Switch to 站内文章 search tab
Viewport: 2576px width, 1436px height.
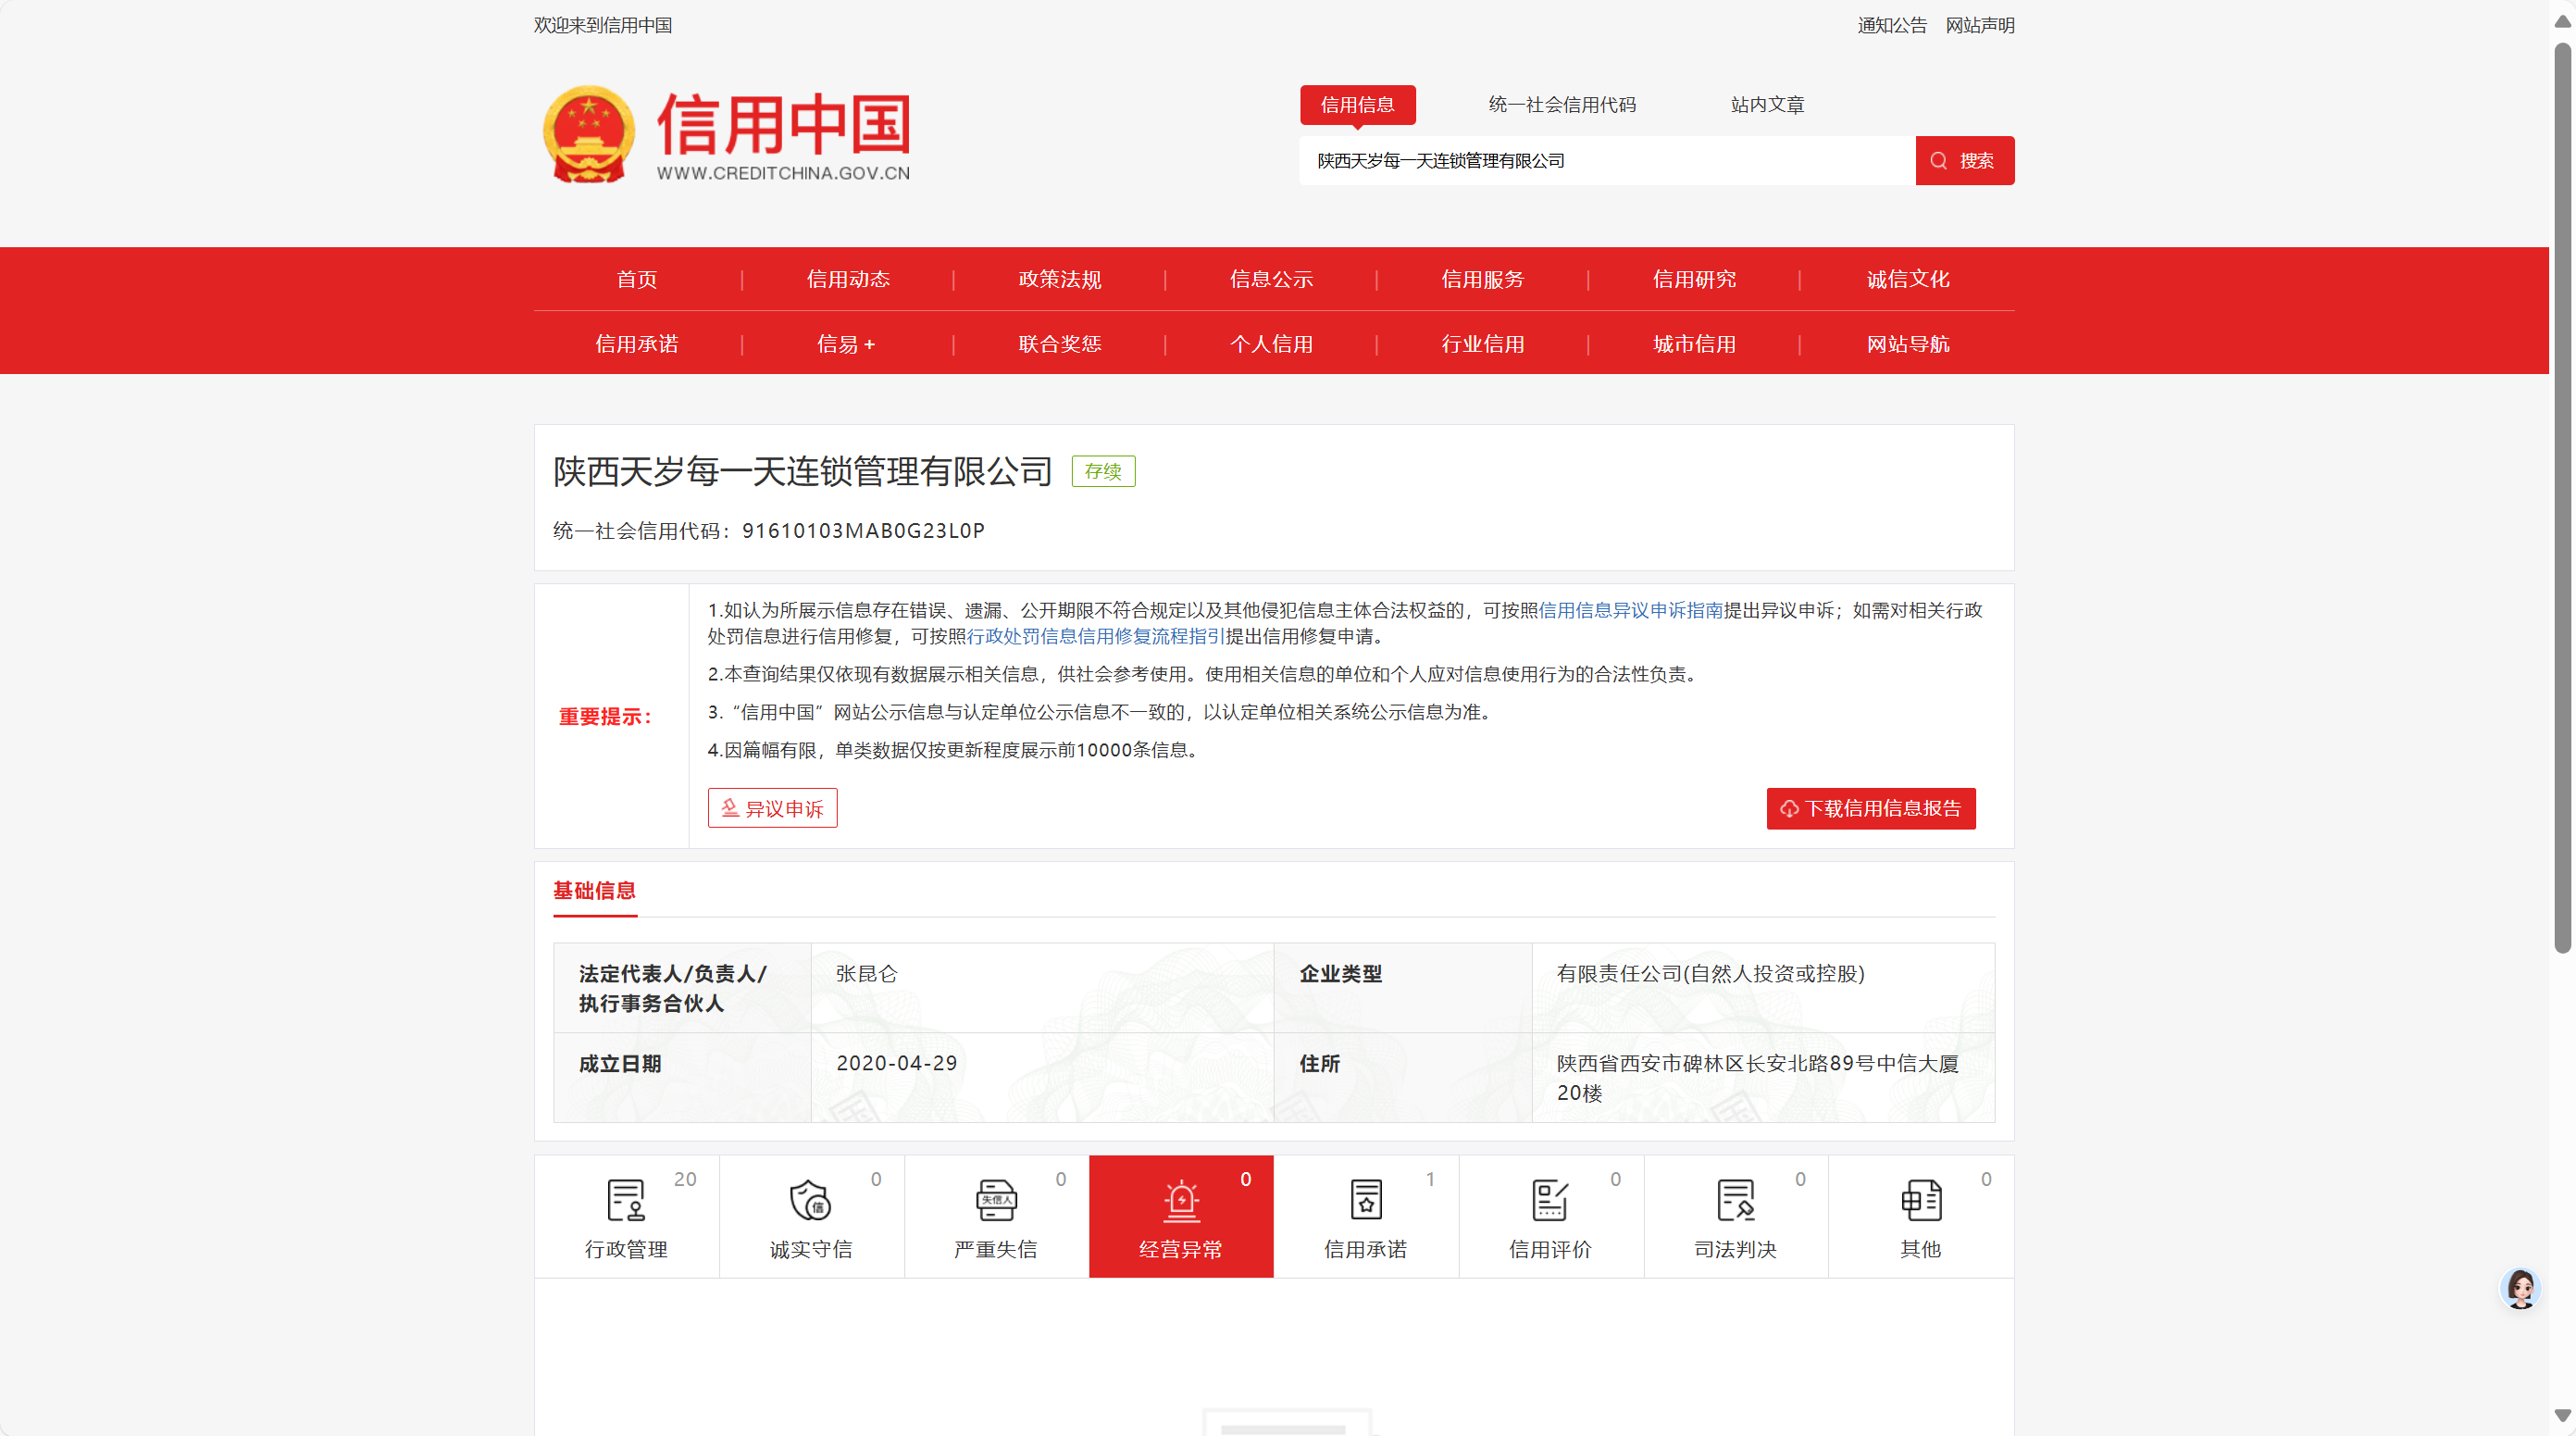[1767, 105]
